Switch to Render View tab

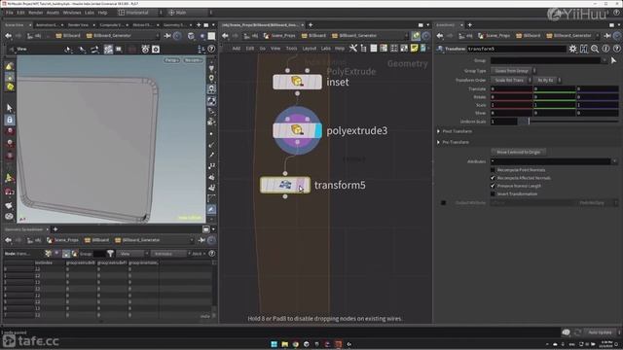tap(78, 25)
